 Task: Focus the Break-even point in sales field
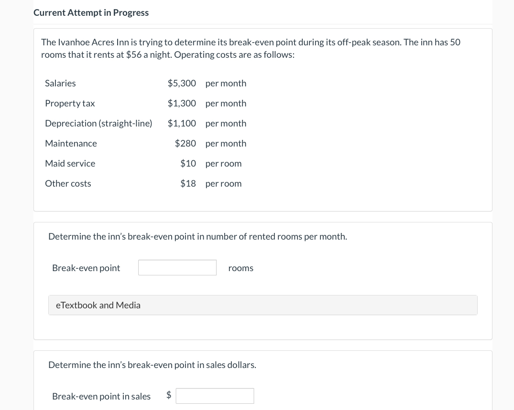click(x=215, y=396)
